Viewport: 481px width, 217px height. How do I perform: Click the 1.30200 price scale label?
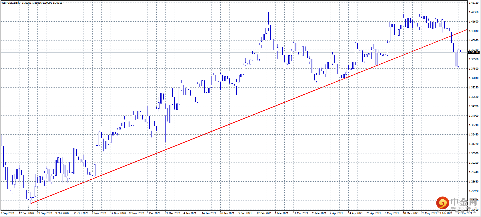coord(474,163)
